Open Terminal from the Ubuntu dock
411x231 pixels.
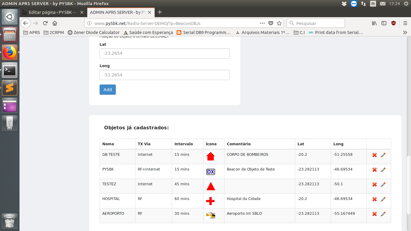tap(10, 70)
